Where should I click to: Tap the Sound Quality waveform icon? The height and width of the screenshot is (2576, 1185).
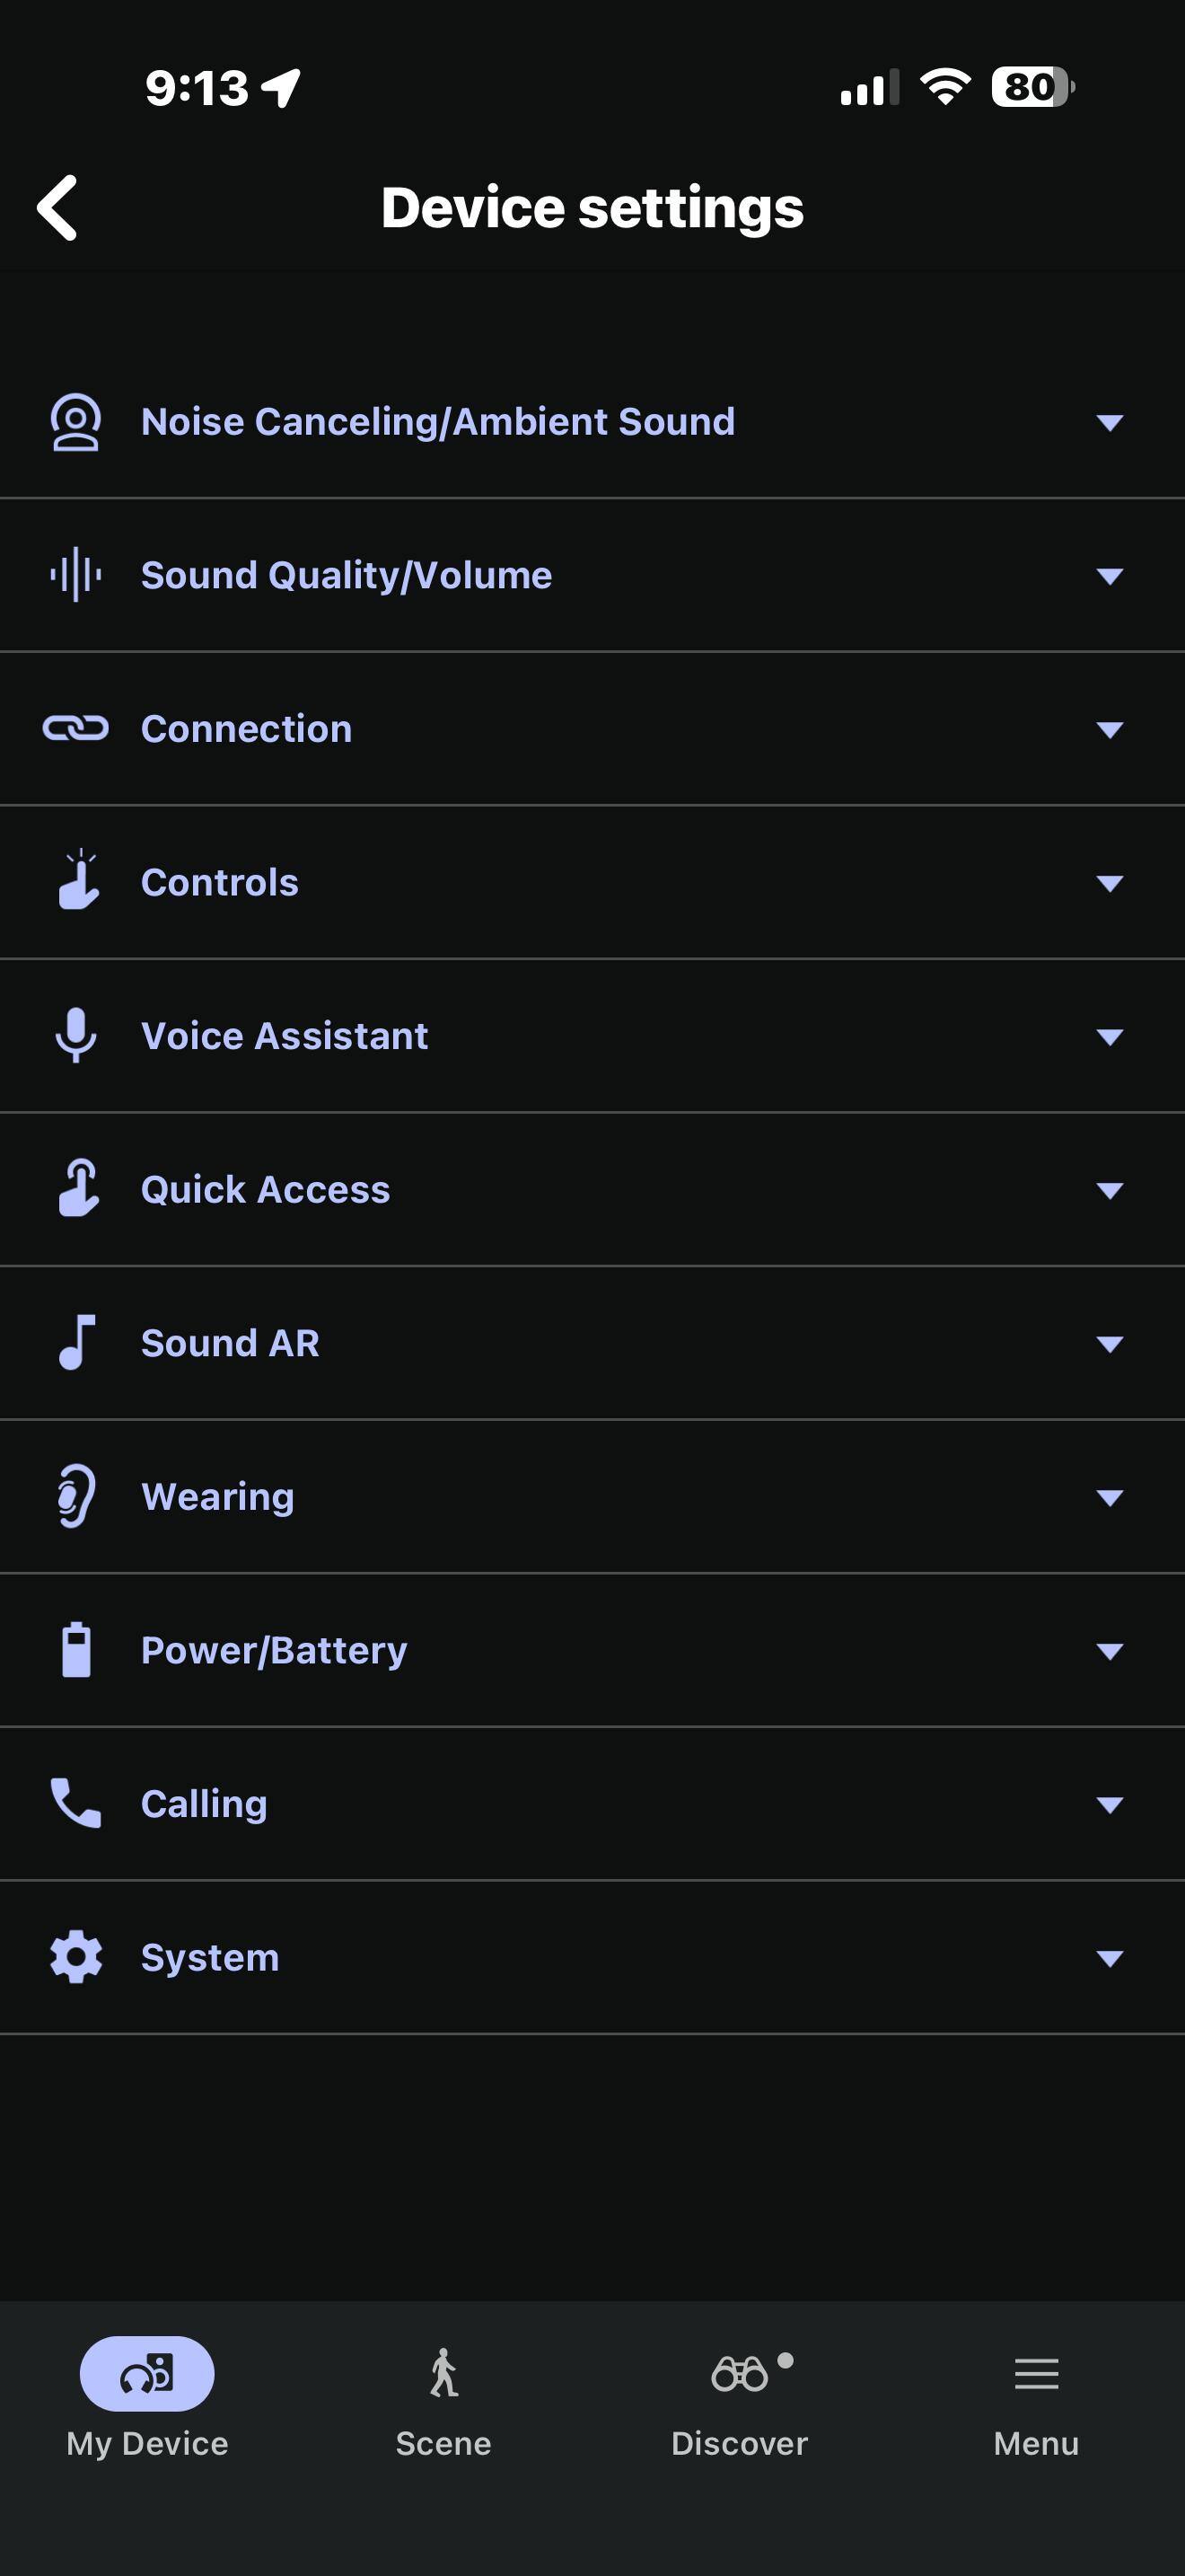pos(76,575)
